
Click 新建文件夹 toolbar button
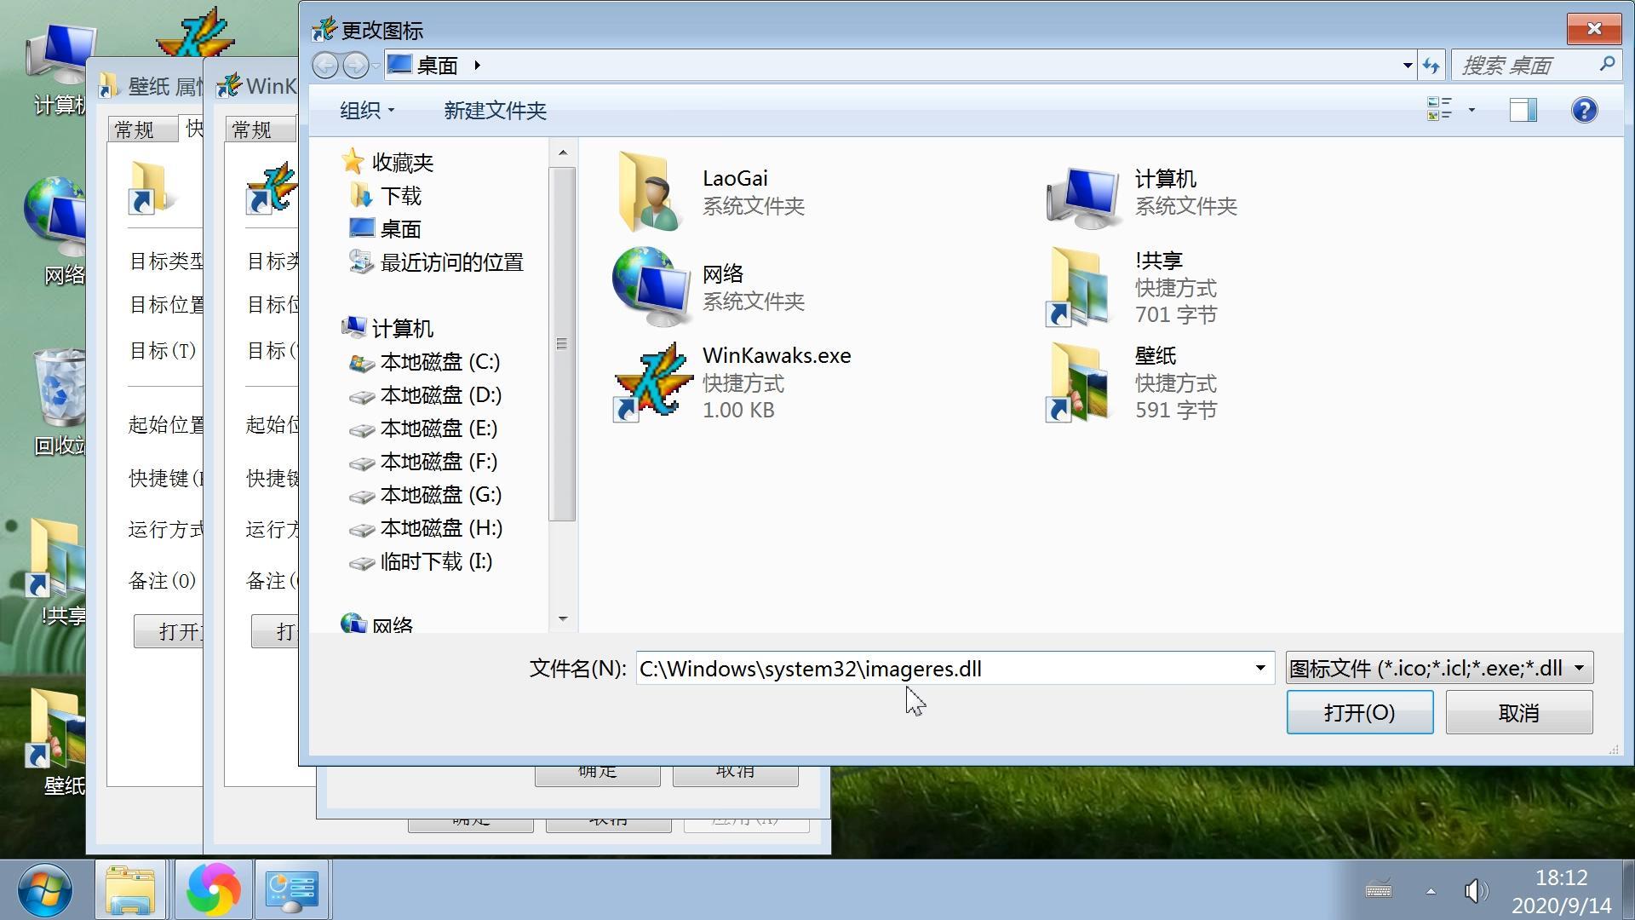click(x=496, y=109)
